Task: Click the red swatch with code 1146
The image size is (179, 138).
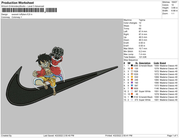Action: pyautogui.click(x=132, y=88)
